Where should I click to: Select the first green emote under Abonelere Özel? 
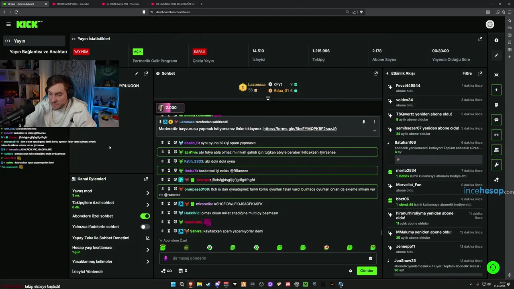point(163,248)
